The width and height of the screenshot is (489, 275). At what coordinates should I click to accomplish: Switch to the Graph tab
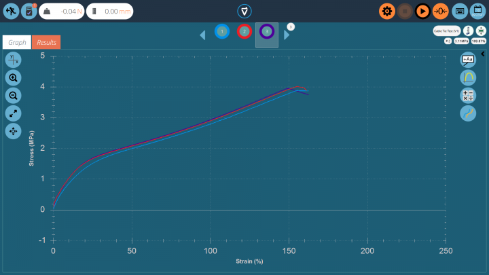[x=17, y=42]
